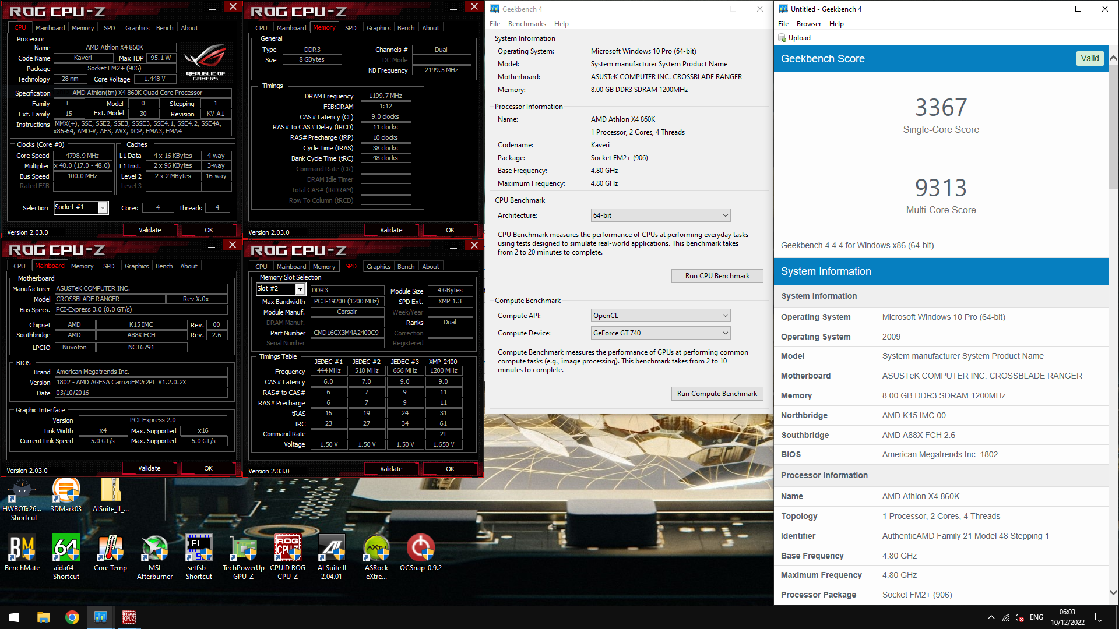Click Upload in Geekbench results toolbar
This screenshot has width=1119, height=629.
(794, 38)
